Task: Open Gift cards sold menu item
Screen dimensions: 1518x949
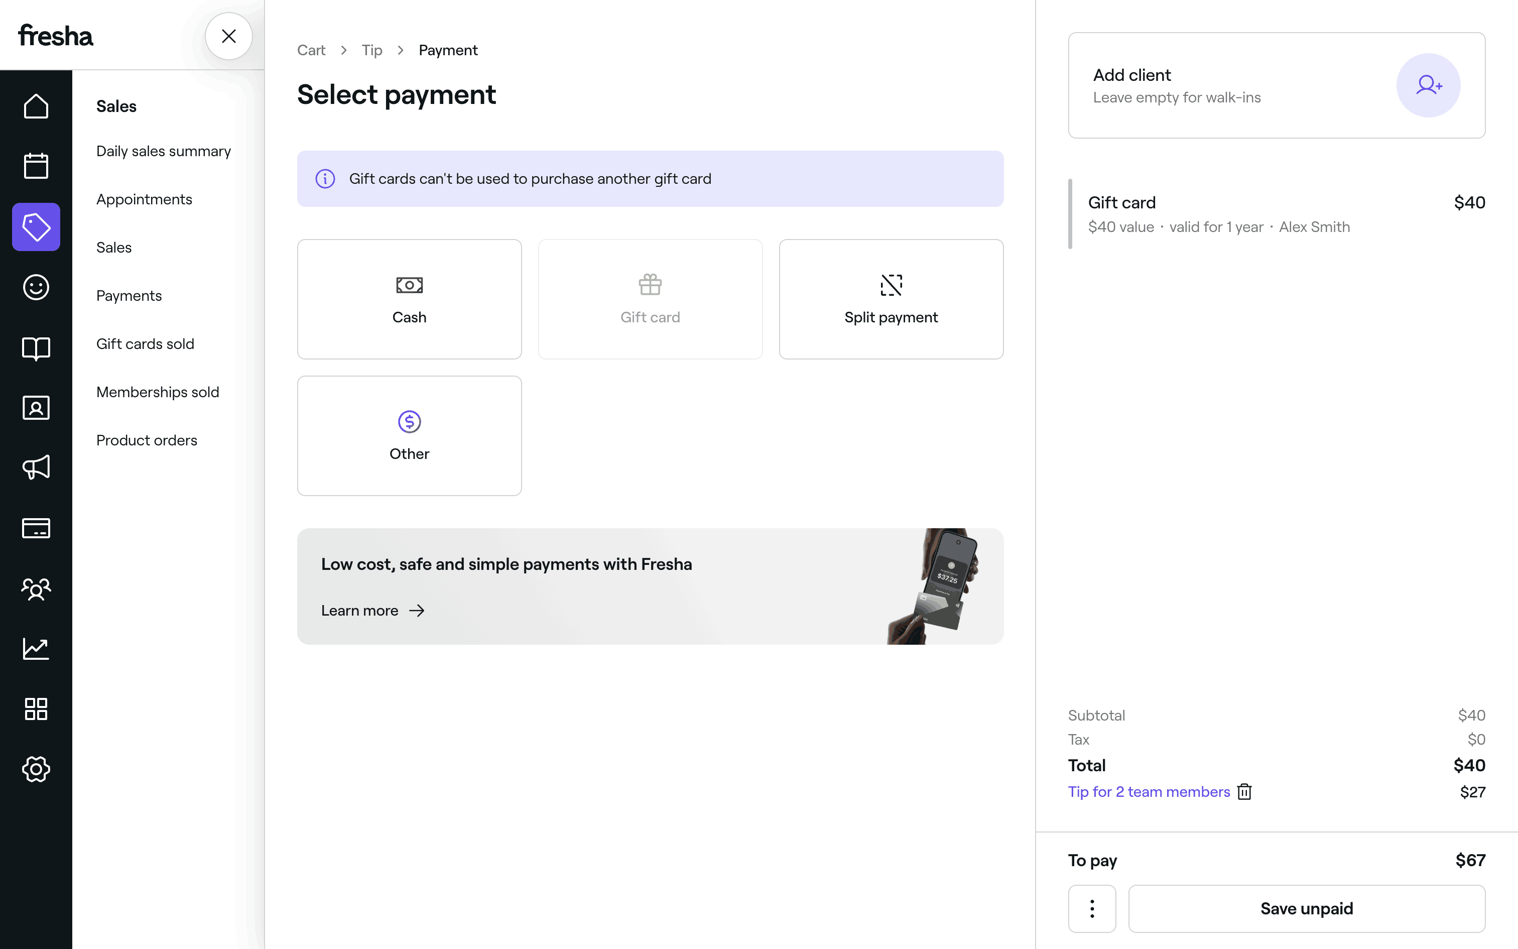Action: click(145, 344)
